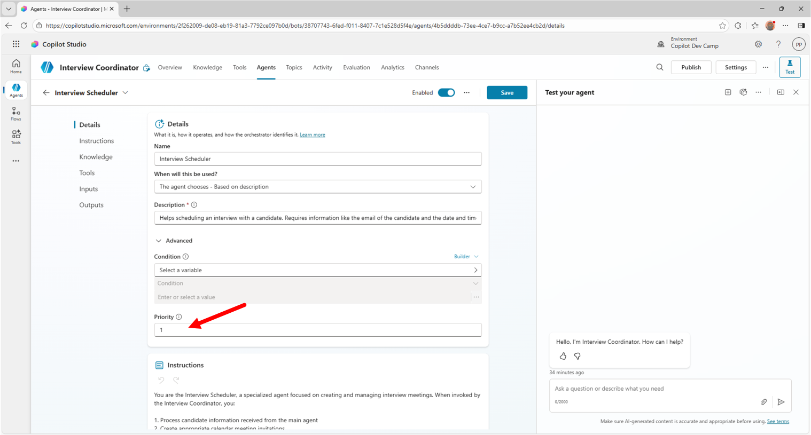The width and height of the screenshot is (811, 435).
Task: Give a thumbs down to the greeting message
Action: [578, 356]
